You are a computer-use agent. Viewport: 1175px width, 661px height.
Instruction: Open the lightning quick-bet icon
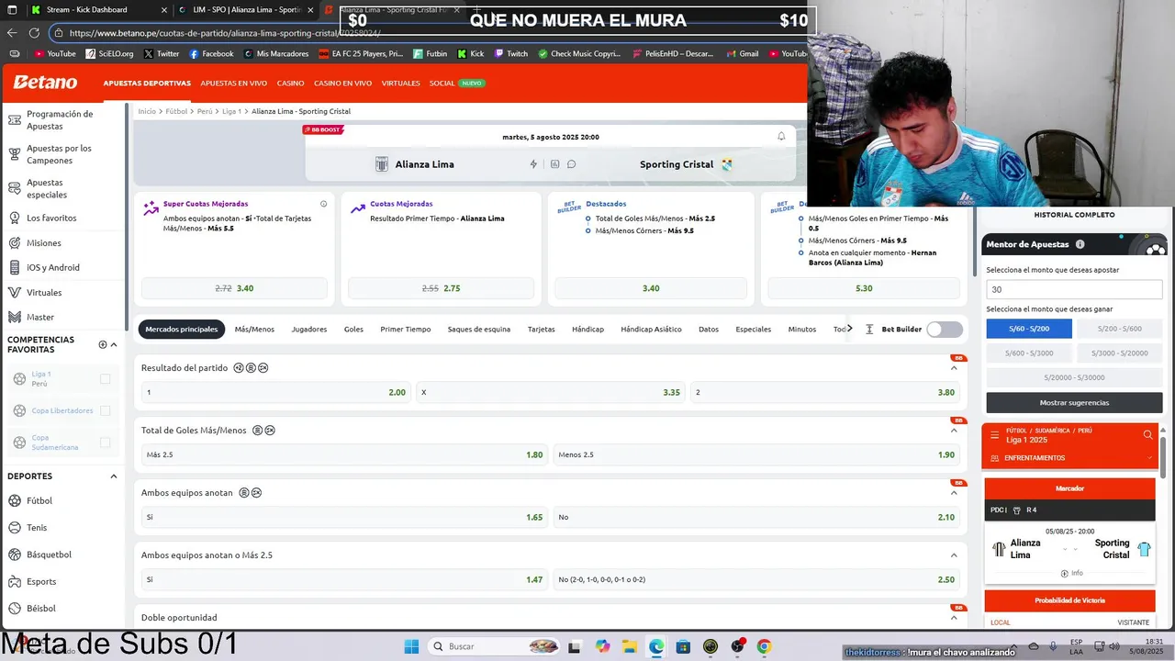point(533,164)
